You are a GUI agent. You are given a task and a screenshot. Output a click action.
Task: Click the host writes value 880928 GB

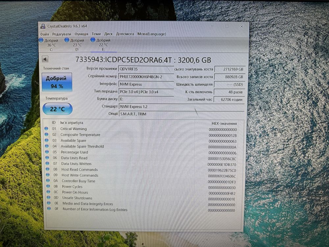(x=230, y=77)
